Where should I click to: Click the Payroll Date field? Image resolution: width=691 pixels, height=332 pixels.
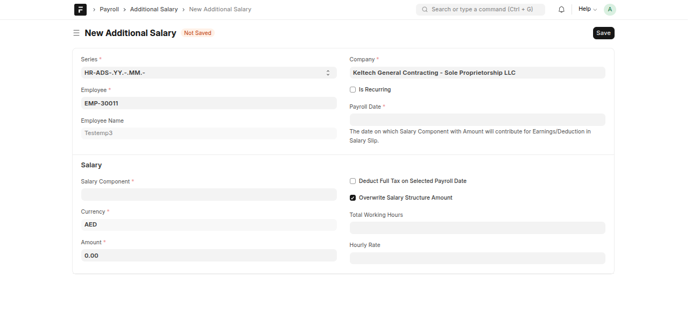click(x=477, y=120)
